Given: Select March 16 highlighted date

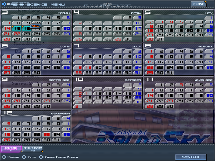Looking at the screenshot, I should pos(26,28).
